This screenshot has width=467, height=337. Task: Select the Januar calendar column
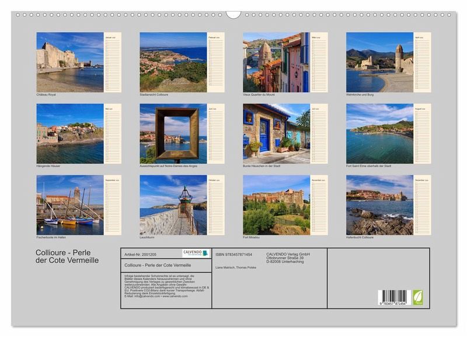click(x=113, y=62)
